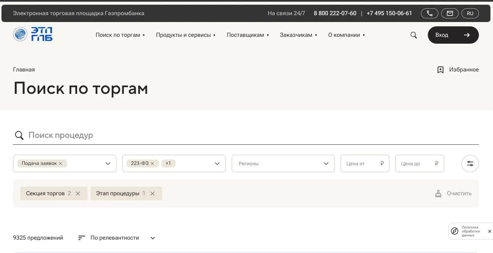Click the email envelope icon in top bar
493x253 pixels.
tap(450, 13)
